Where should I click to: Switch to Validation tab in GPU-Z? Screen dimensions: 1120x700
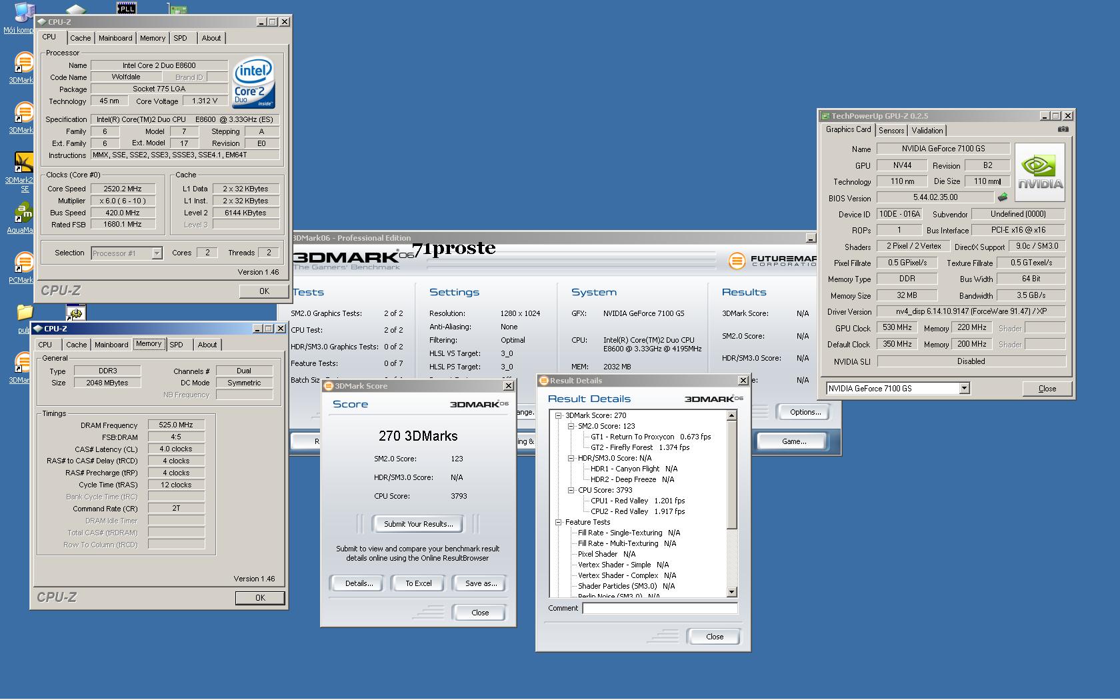(927, 131)
